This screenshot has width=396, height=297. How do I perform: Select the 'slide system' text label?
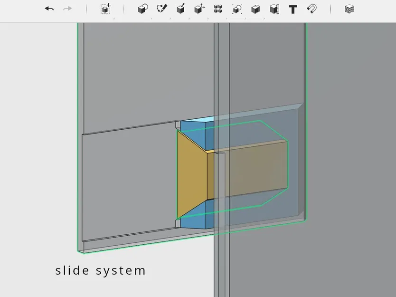point(100,270)
